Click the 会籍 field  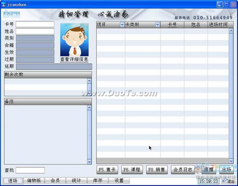[35, 46]
